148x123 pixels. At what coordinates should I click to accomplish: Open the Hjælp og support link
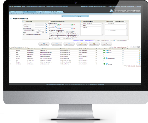tap(114, 6)
